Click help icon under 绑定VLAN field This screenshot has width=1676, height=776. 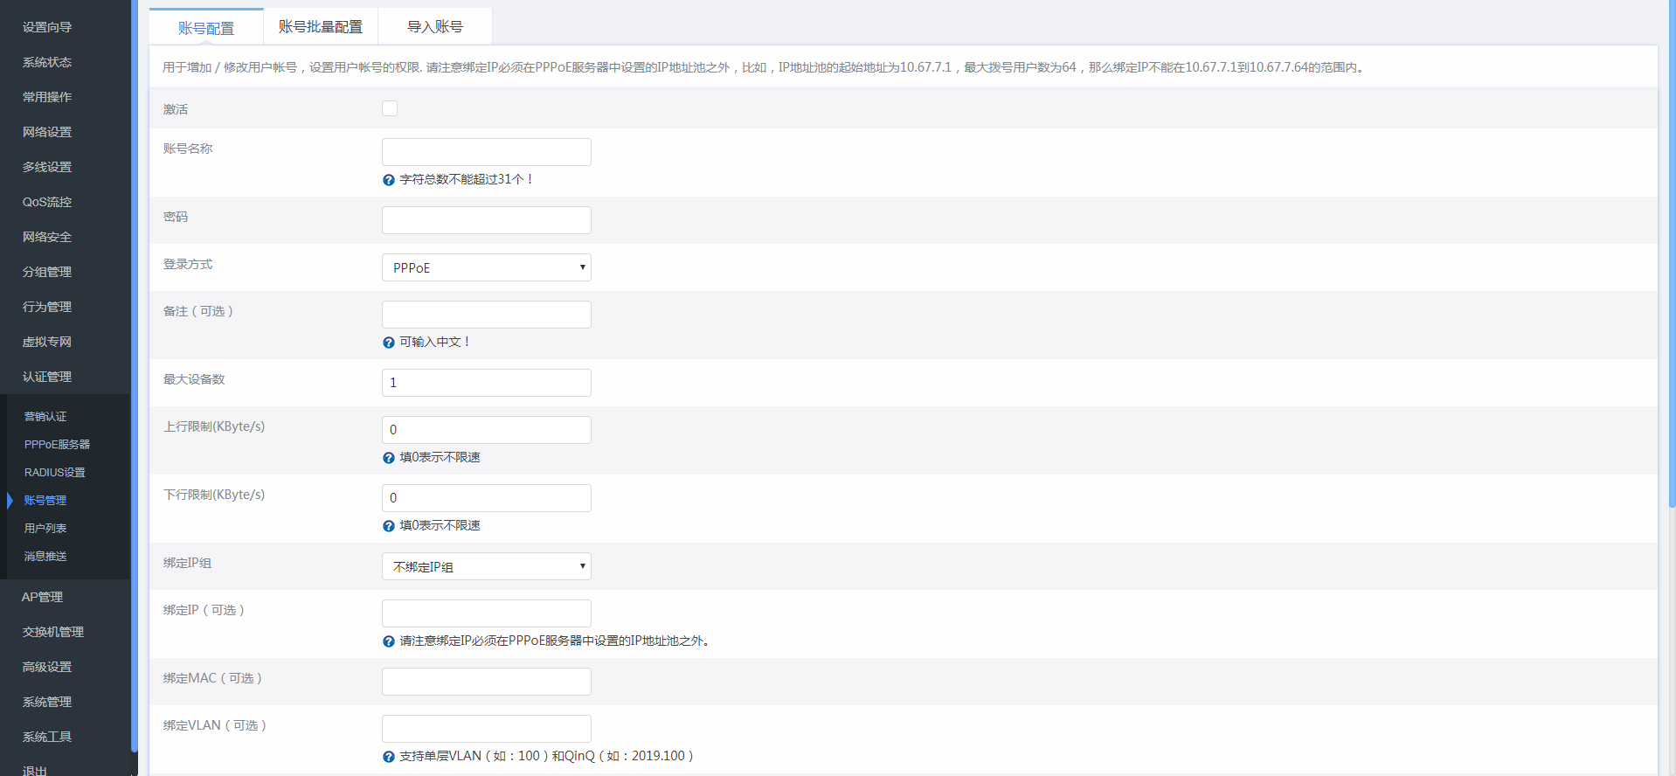pyautogui.click(x=389, y=757)
